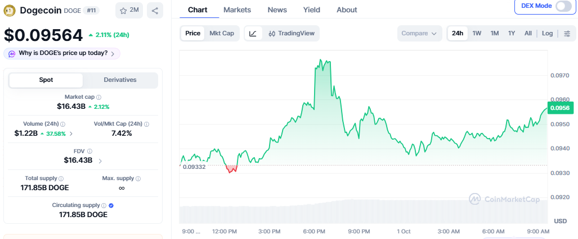Expand FDV details chevron

point(100,160)
